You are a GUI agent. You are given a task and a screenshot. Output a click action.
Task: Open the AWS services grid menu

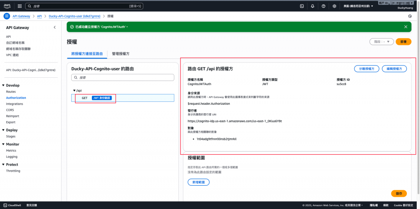[20, 6]
